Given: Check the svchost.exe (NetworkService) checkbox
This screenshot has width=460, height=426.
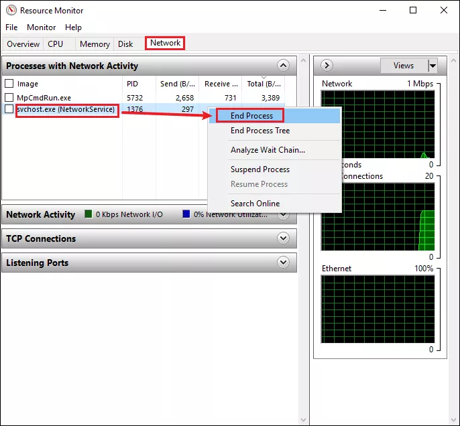Looking at the screenshot, I should pyautogui.click(x=9, y=109).
